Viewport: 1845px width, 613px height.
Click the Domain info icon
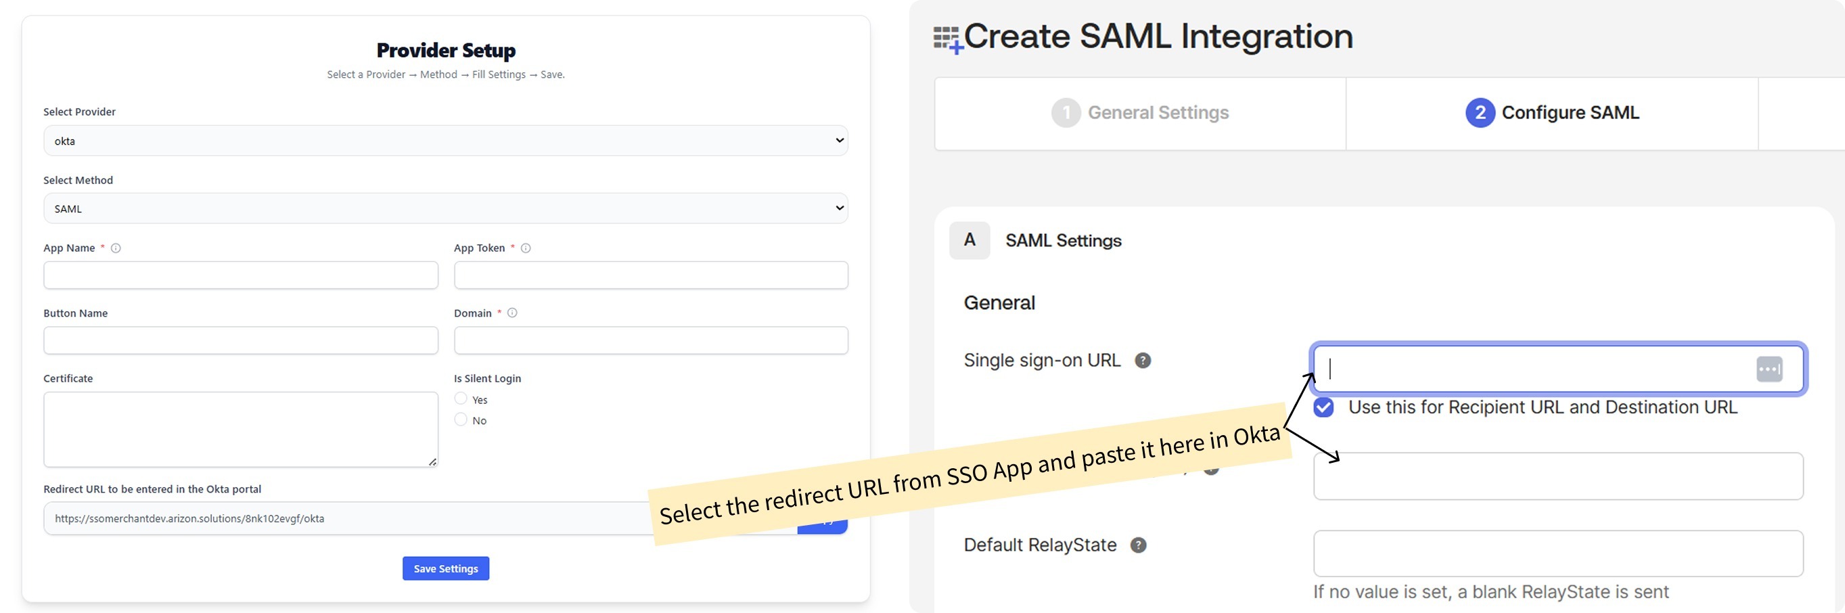(512, 313)
